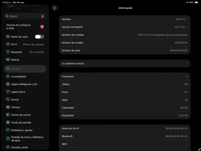Click the Bluetooth icon in sidebar
This screenshot has width=201, height=151.
[x=8, y=52]
